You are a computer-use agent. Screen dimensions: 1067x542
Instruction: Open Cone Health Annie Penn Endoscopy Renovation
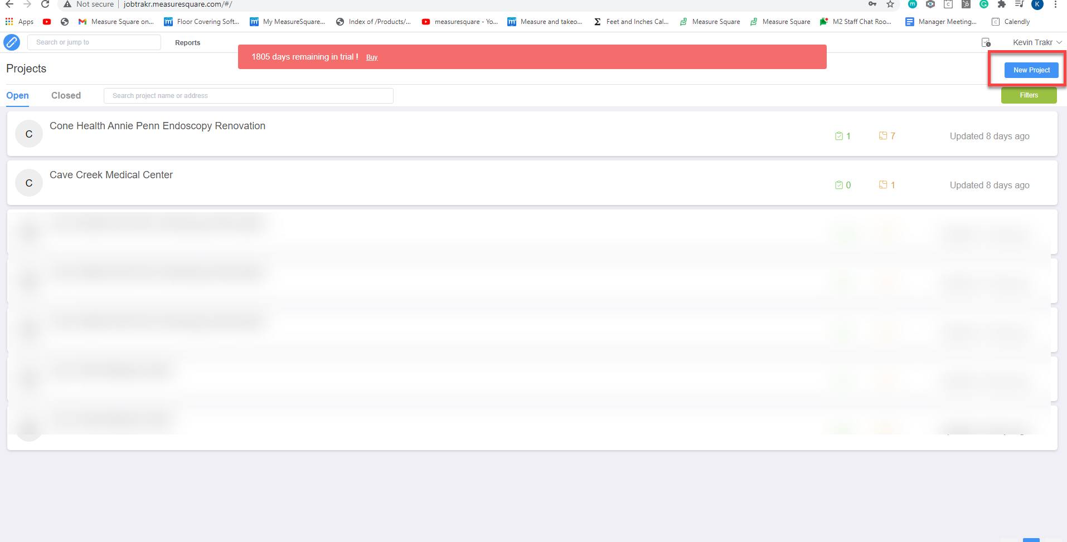tap(158, 126)
